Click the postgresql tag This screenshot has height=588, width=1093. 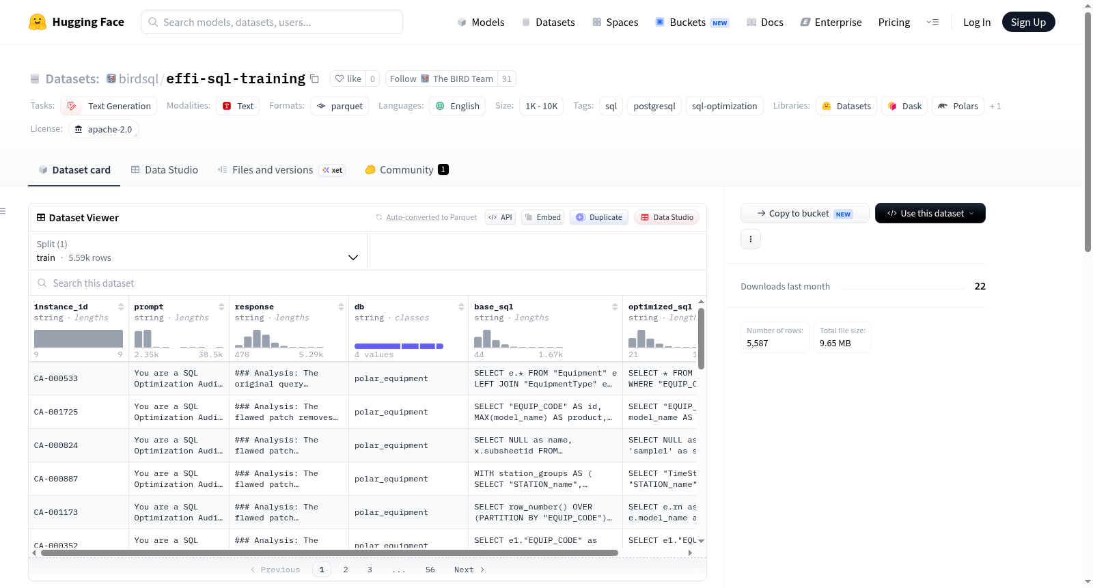point(654,106)
